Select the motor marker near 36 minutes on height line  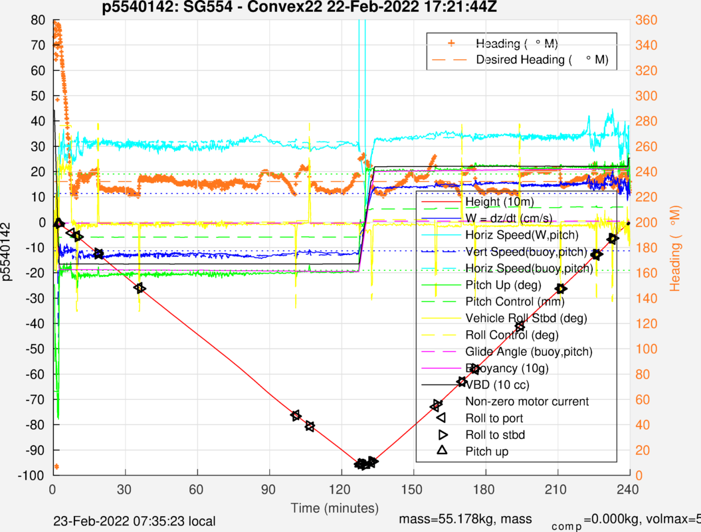coord(140,288)
